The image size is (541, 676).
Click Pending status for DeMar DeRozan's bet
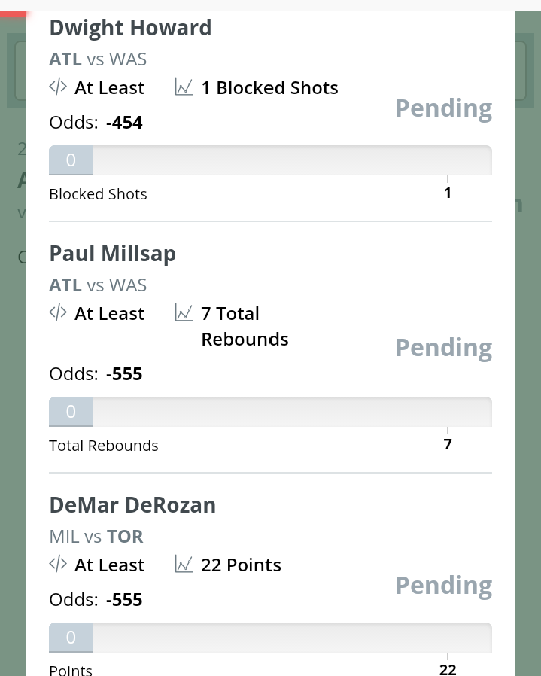click(443, 586)
